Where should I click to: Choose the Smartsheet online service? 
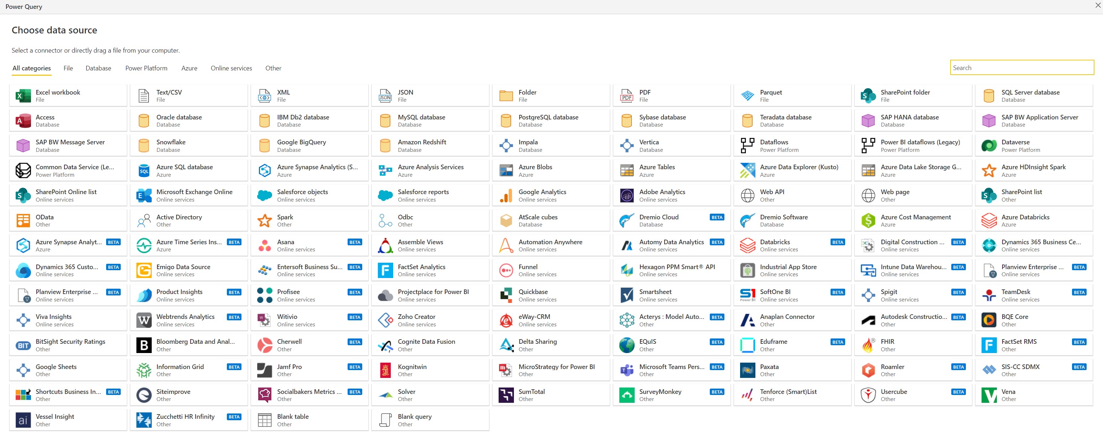[671, 294]
